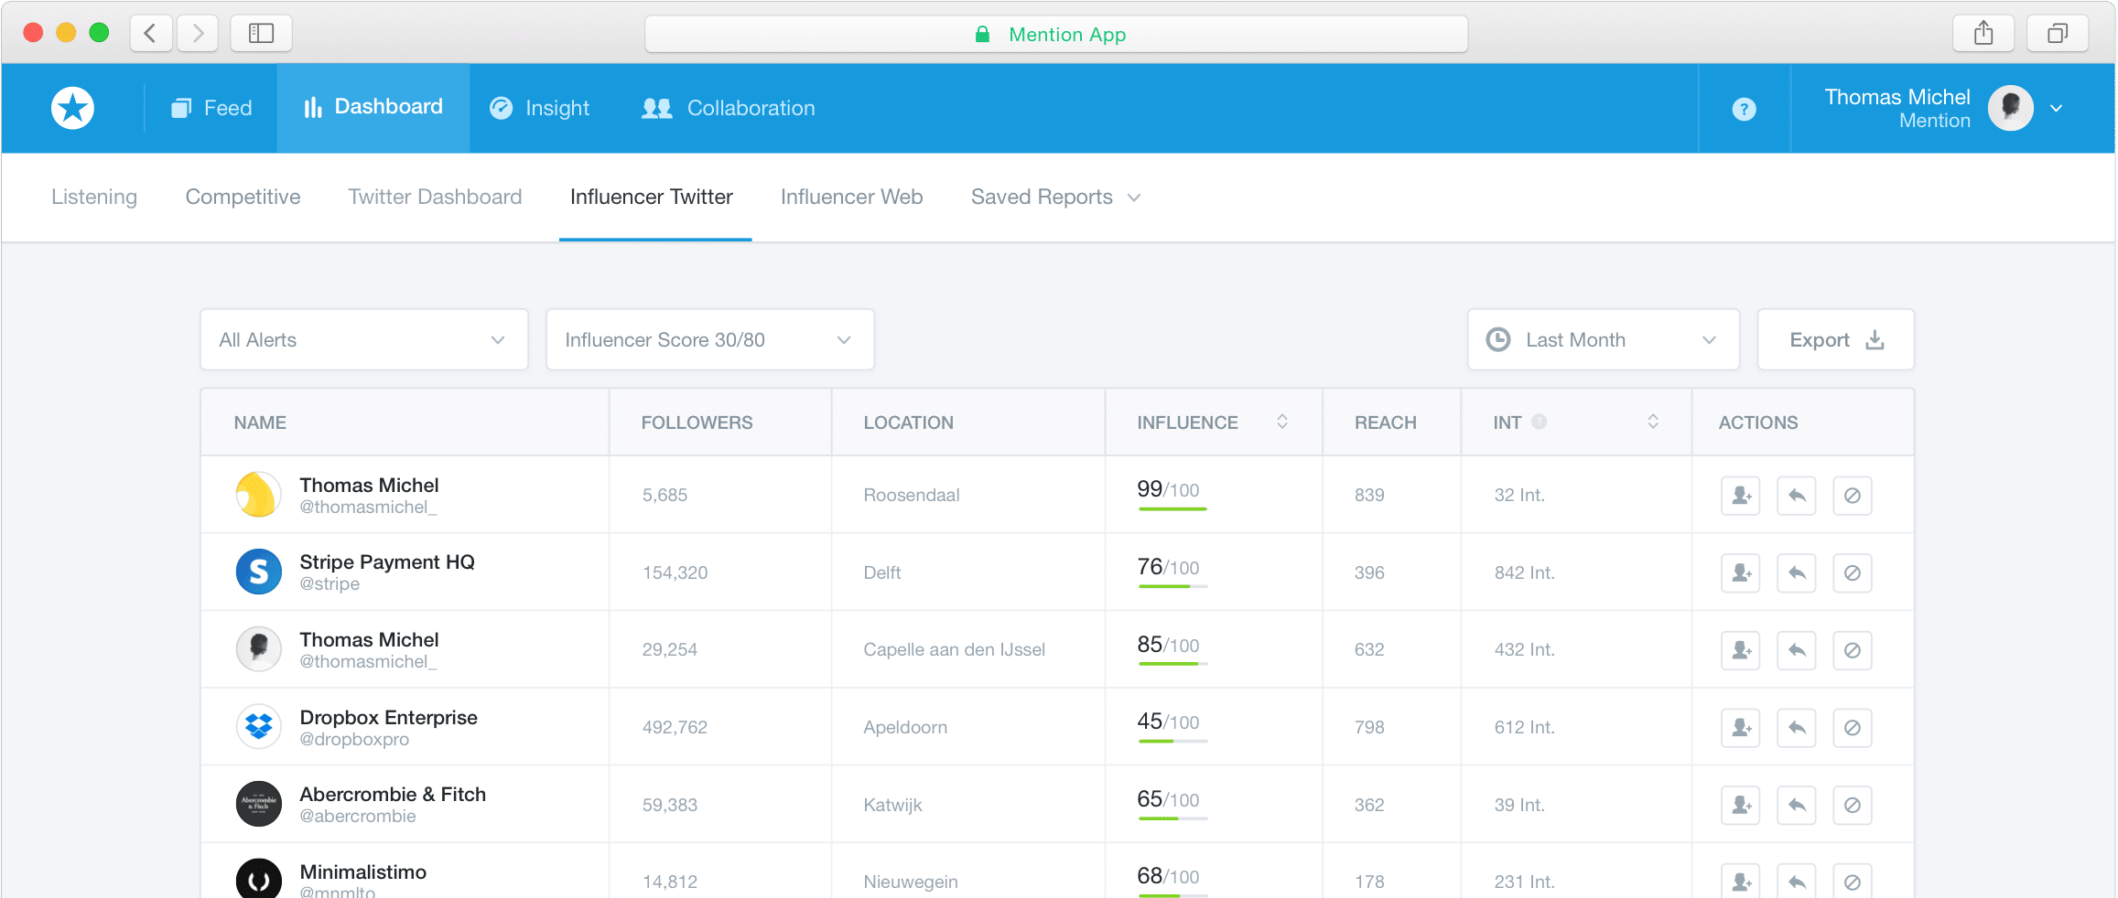This screenshot has width=2118, height=898.
Task: Follow Abercrombie & Fitch account
Action: click(x=1741, y=806)
